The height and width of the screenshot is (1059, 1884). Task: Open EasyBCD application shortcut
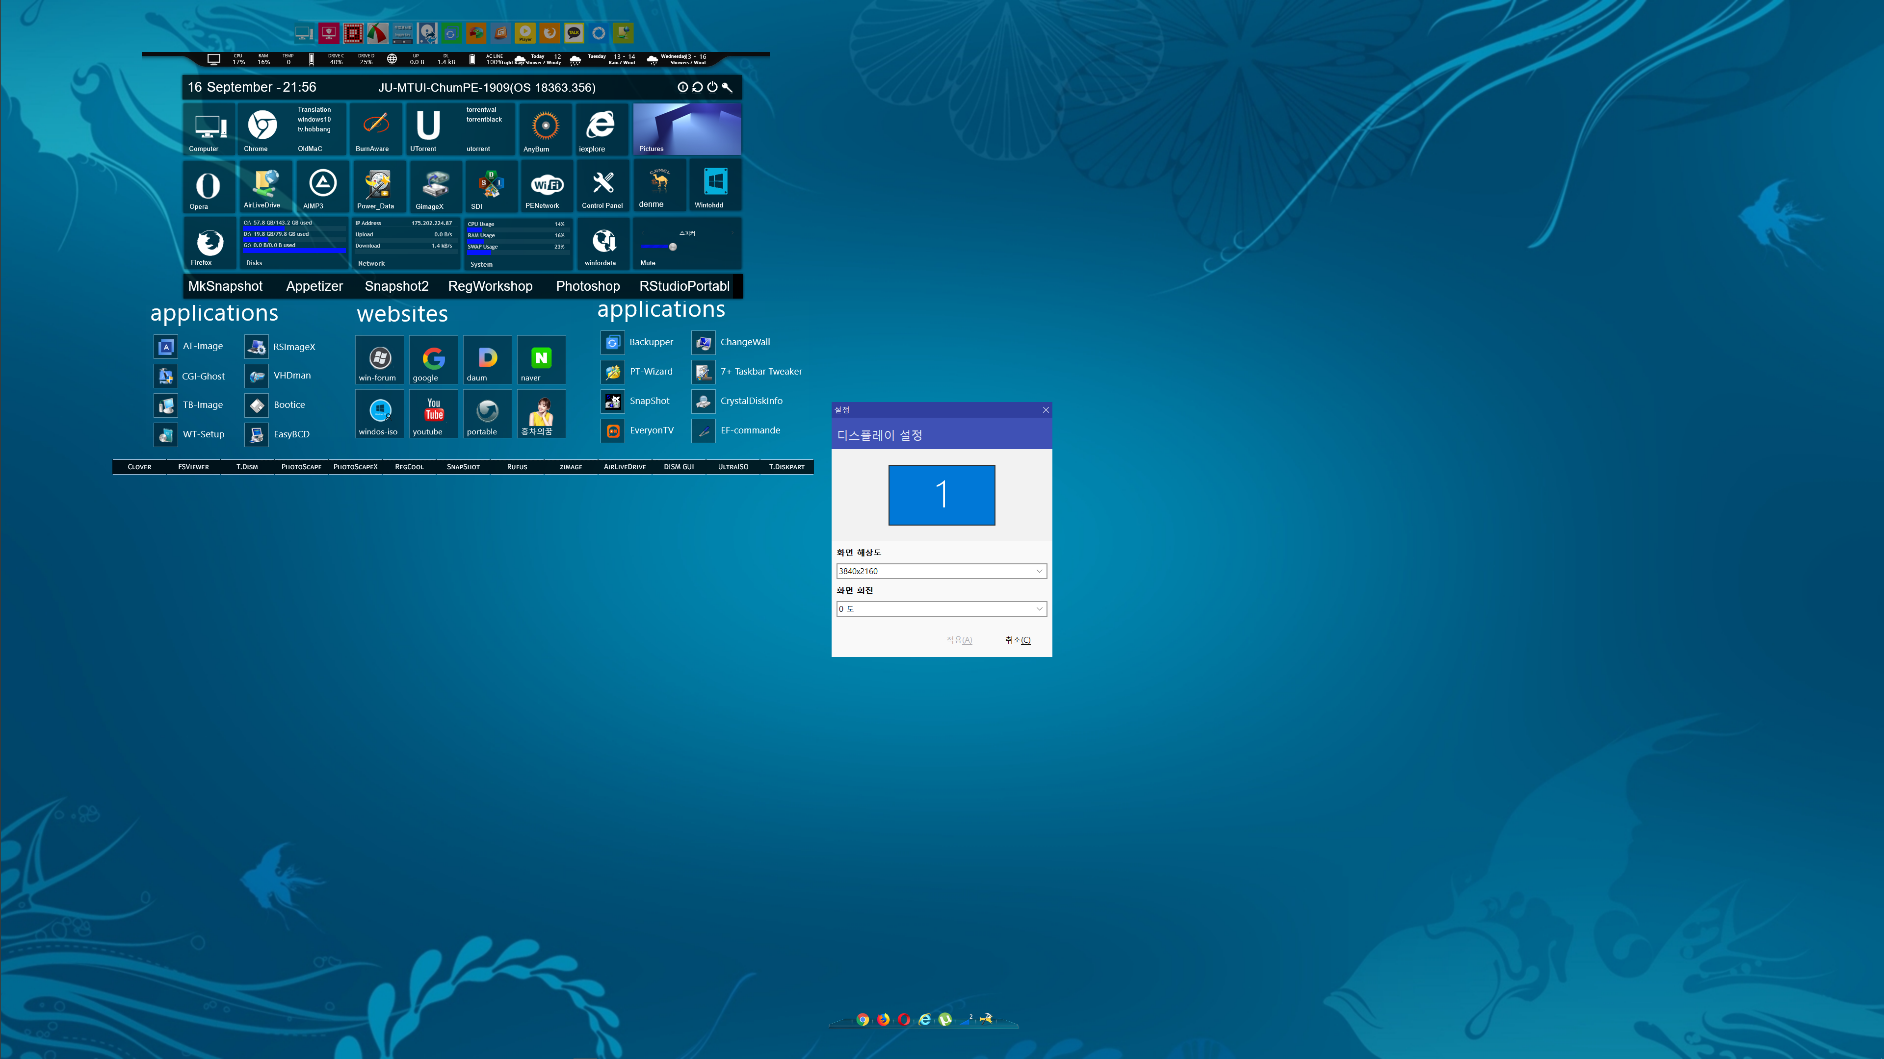[277, 435]
